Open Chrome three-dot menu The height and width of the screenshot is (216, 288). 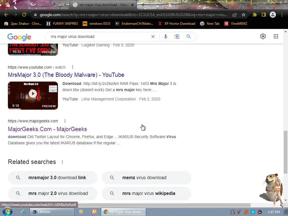pyautogui.click(x=282, y=15)
